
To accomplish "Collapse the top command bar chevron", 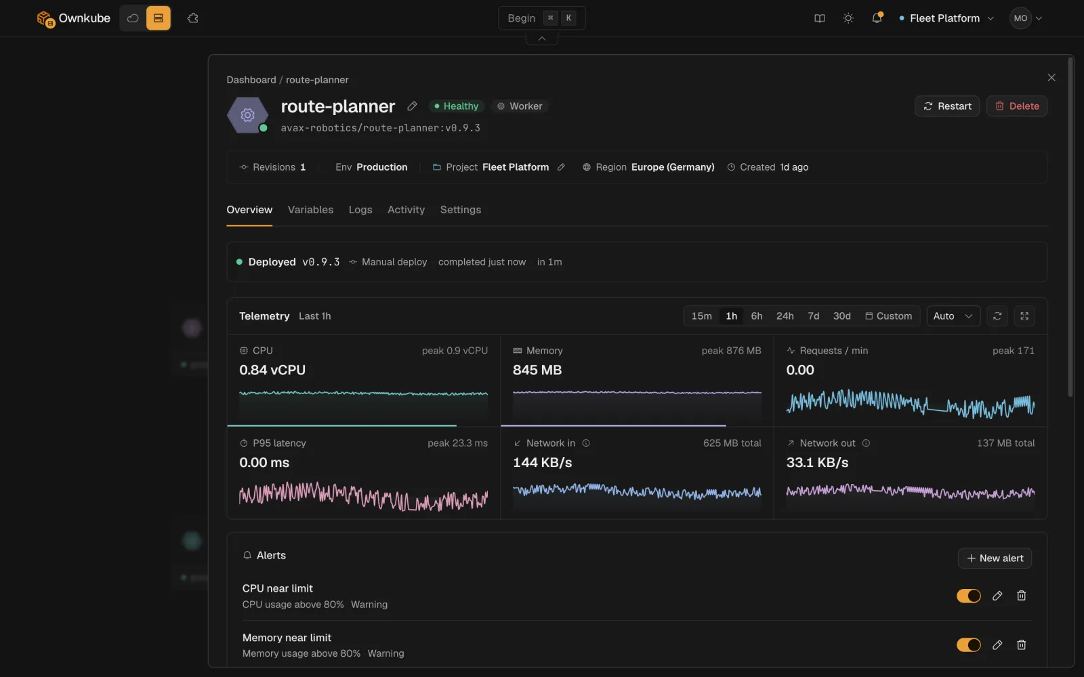I will coord(542,39).
